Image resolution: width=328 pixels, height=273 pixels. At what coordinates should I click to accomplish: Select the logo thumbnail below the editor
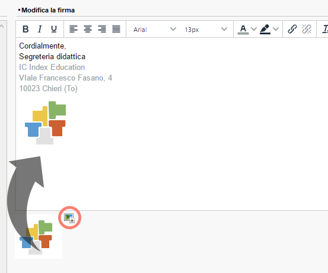click(39, 237)
